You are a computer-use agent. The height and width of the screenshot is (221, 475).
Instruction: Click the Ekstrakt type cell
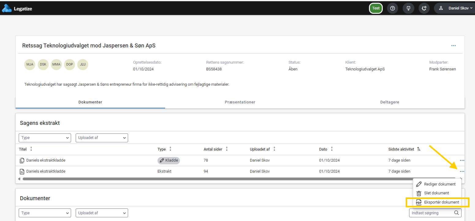coord(164,171)
